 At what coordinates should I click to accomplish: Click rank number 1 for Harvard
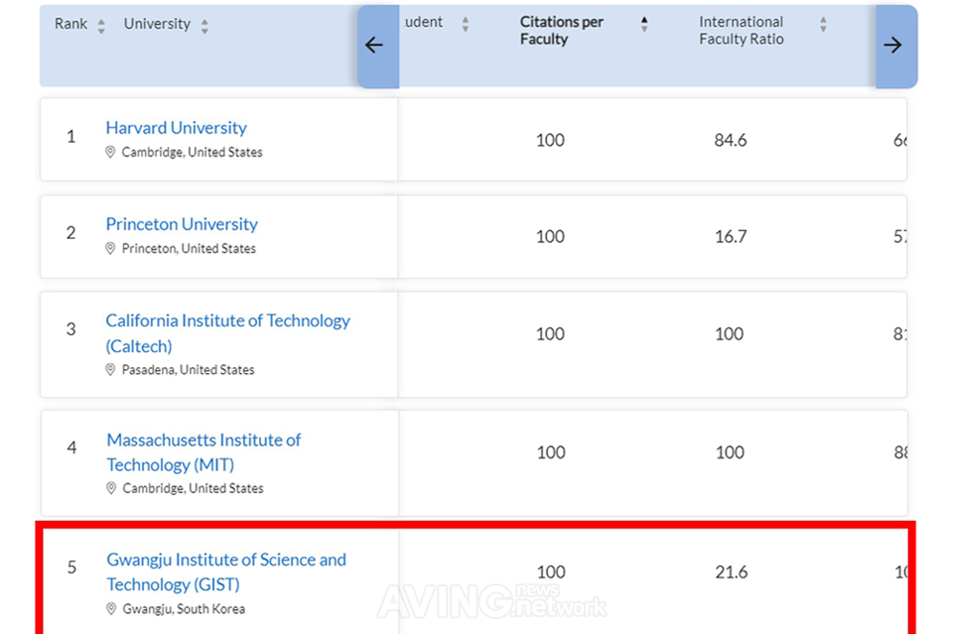pyautogui.click(x=71, y=136)
